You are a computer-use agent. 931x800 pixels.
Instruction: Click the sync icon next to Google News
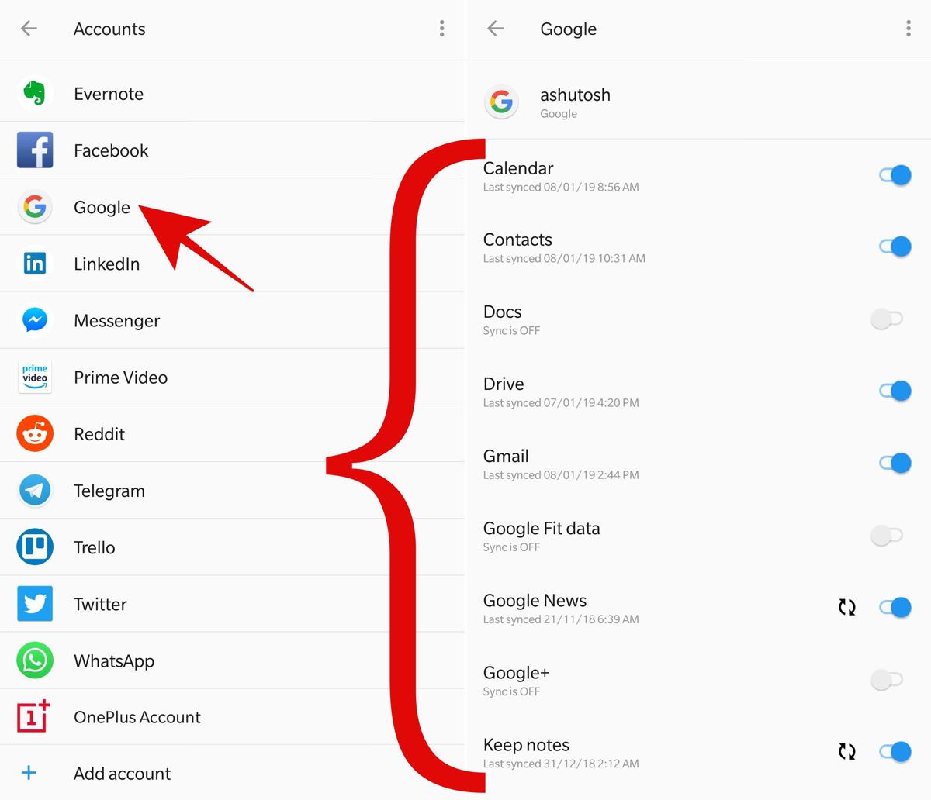(x=846, y=607)
